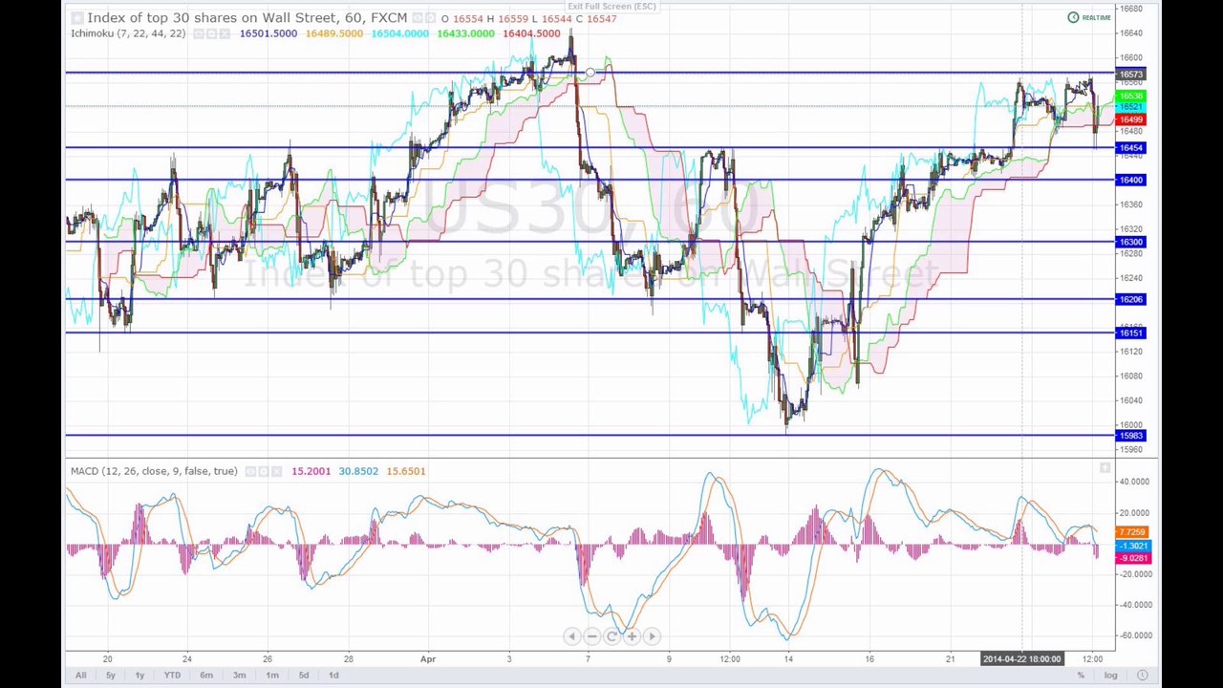Viewport: 1223px width, 688px height.
Task: Click Ichimoku value 16489.5000 in legend
Action: click(334, 34)
